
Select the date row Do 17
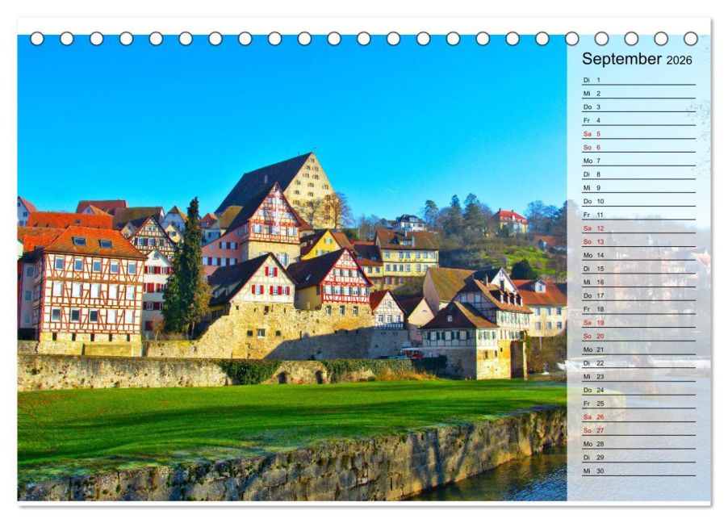(639, 295)
